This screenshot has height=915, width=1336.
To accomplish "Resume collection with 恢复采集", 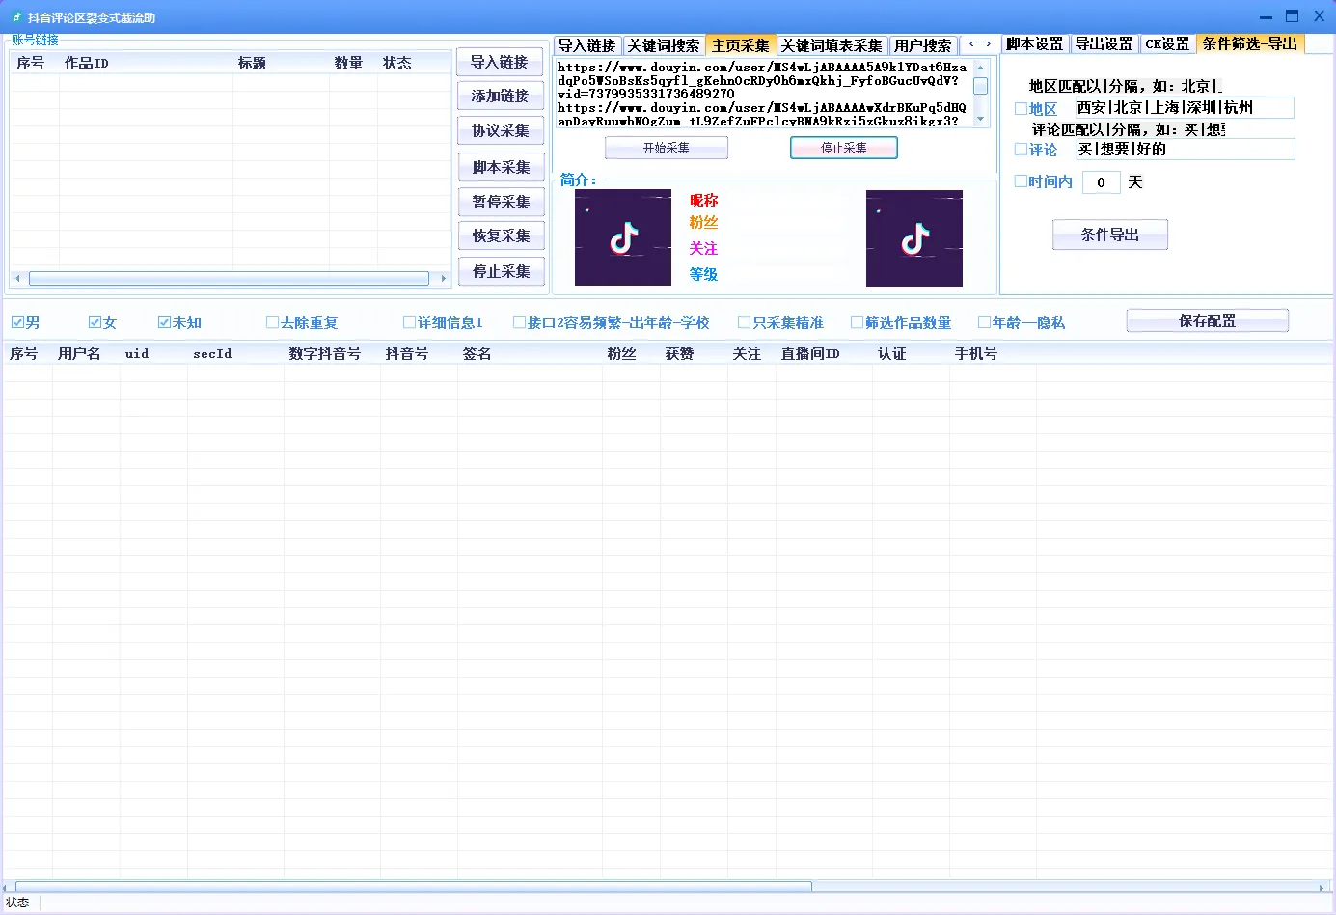I will tap(502, 236).
